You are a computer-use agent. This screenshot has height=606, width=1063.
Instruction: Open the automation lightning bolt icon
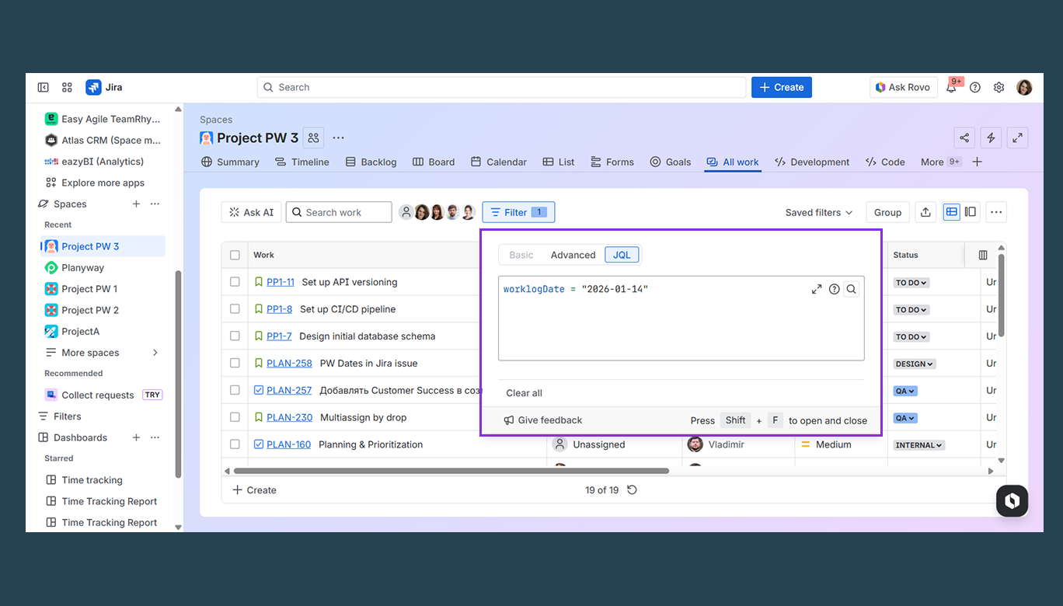pyautogui.click(x=991, y=137)
